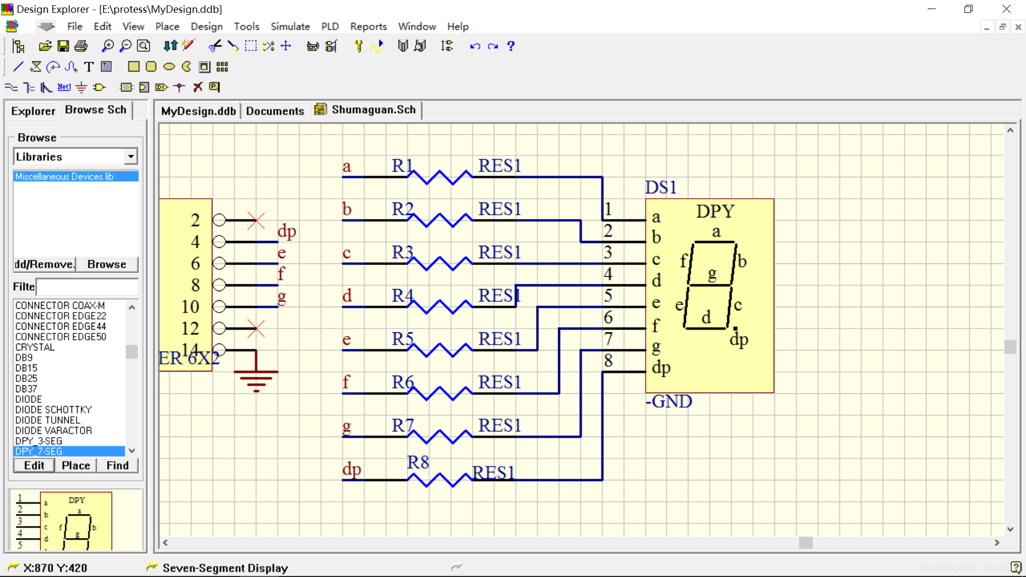Click the gray arrow beside File menu
The image size is (1026, 577).
pos(46,26)
